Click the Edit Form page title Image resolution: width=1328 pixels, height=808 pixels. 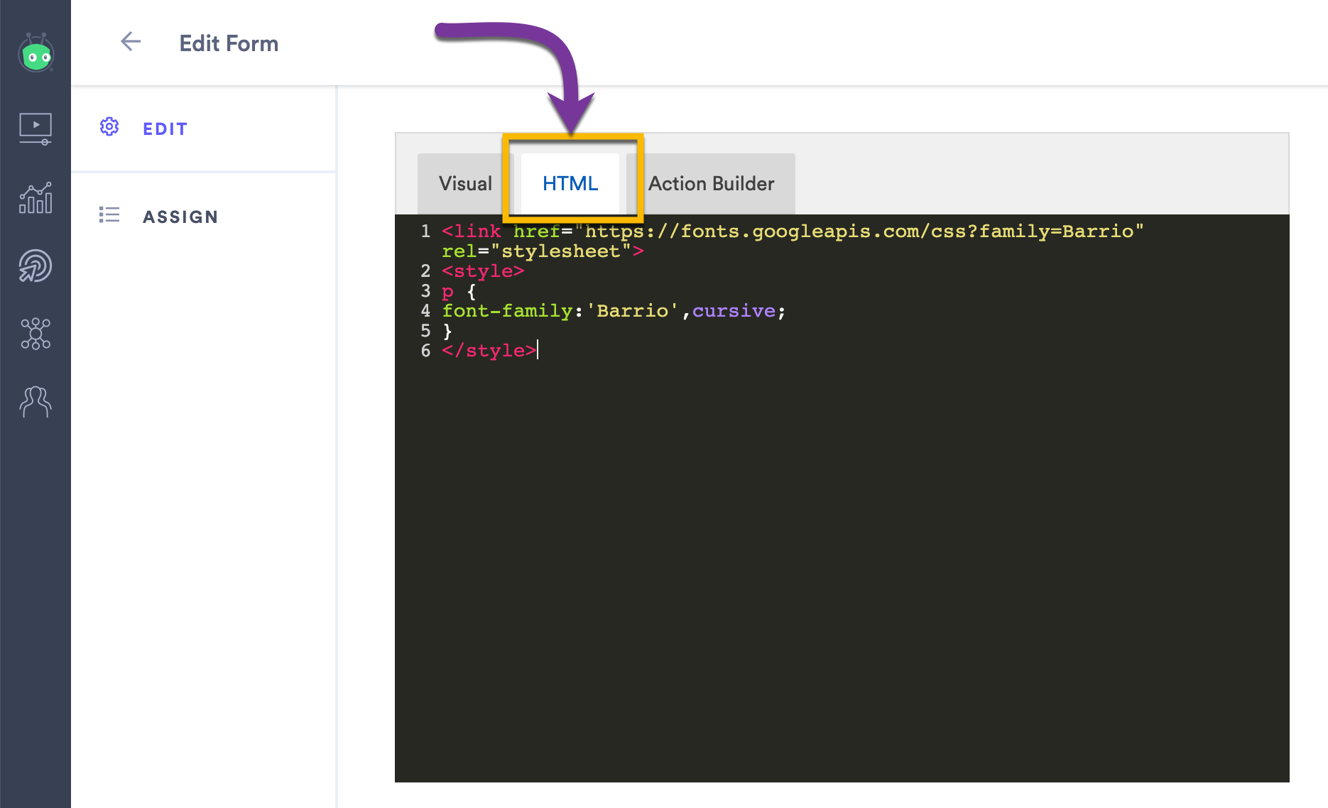[x=229, y=43]
